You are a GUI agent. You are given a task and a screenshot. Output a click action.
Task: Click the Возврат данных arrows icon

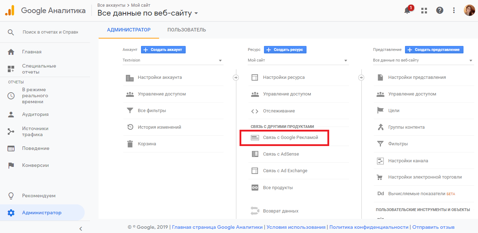pyautogui.click(x=255, y=211)
